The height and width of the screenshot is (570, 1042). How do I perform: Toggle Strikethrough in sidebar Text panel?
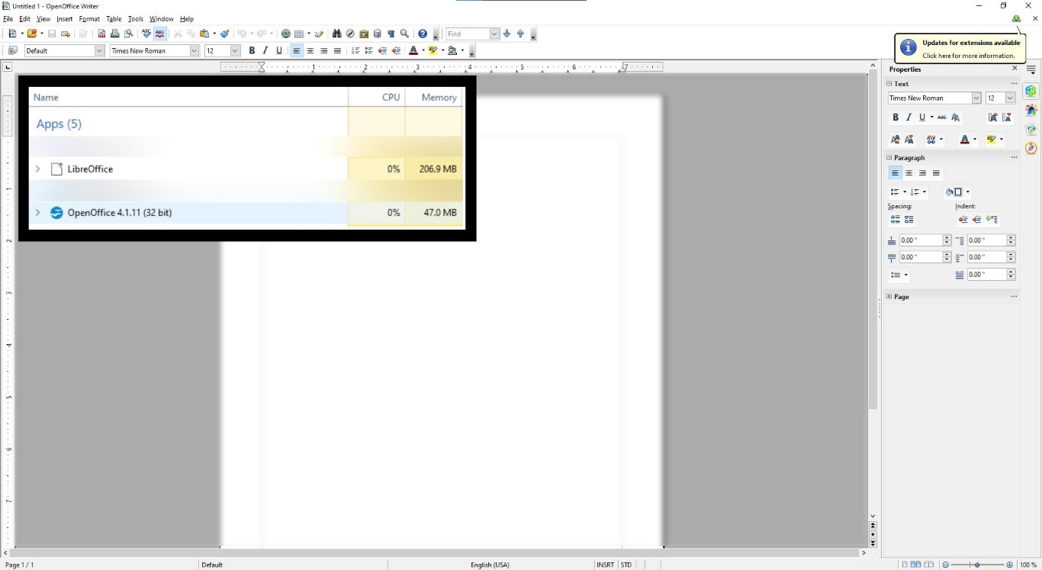point(941,118)
